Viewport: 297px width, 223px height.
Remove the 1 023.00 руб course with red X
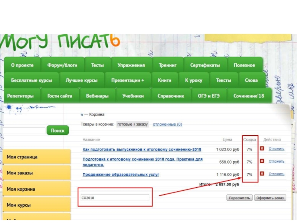(x=262, y=148)
